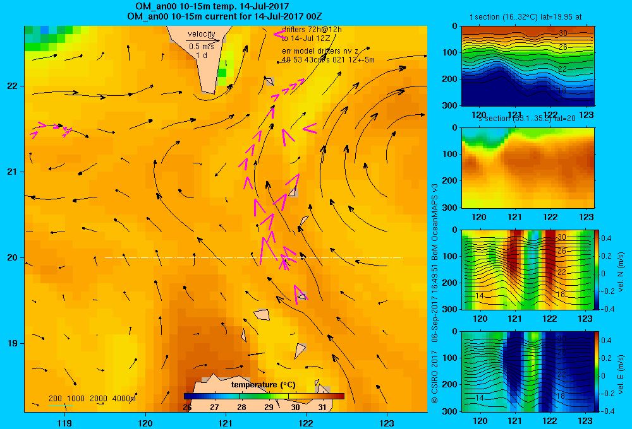Click the latitude axis label 19
The height and width of the screenshot is (429, 632).
click(13, 343)
